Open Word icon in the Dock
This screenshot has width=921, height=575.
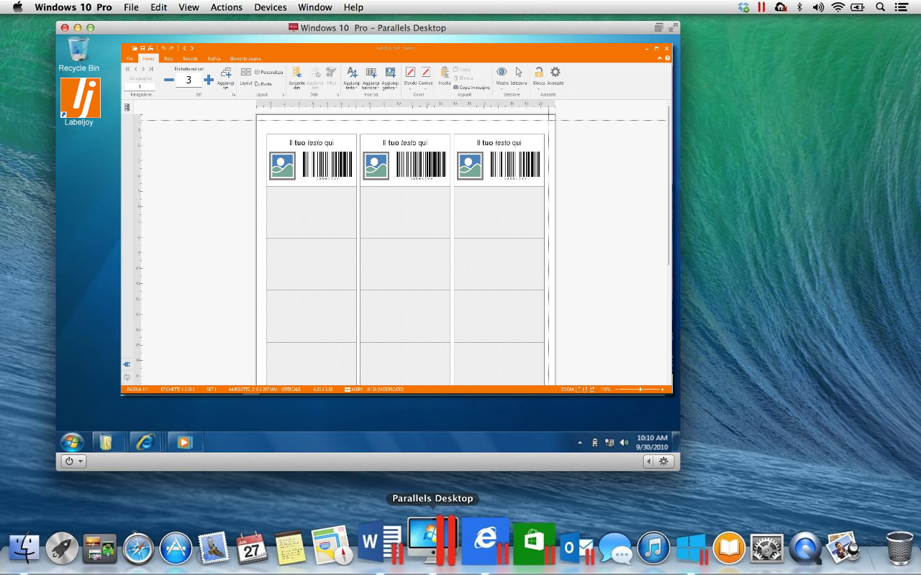click(x=380, y=543)
